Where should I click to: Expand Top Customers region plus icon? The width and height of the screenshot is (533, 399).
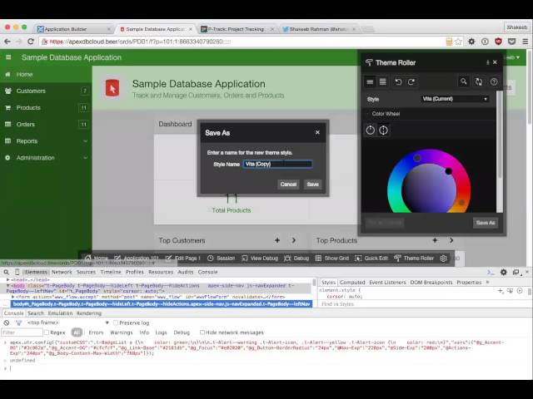277,240
